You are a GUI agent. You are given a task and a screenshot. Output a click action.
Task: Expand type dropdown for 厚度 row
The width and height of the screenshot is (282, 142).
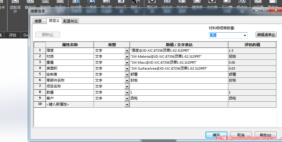127,51
